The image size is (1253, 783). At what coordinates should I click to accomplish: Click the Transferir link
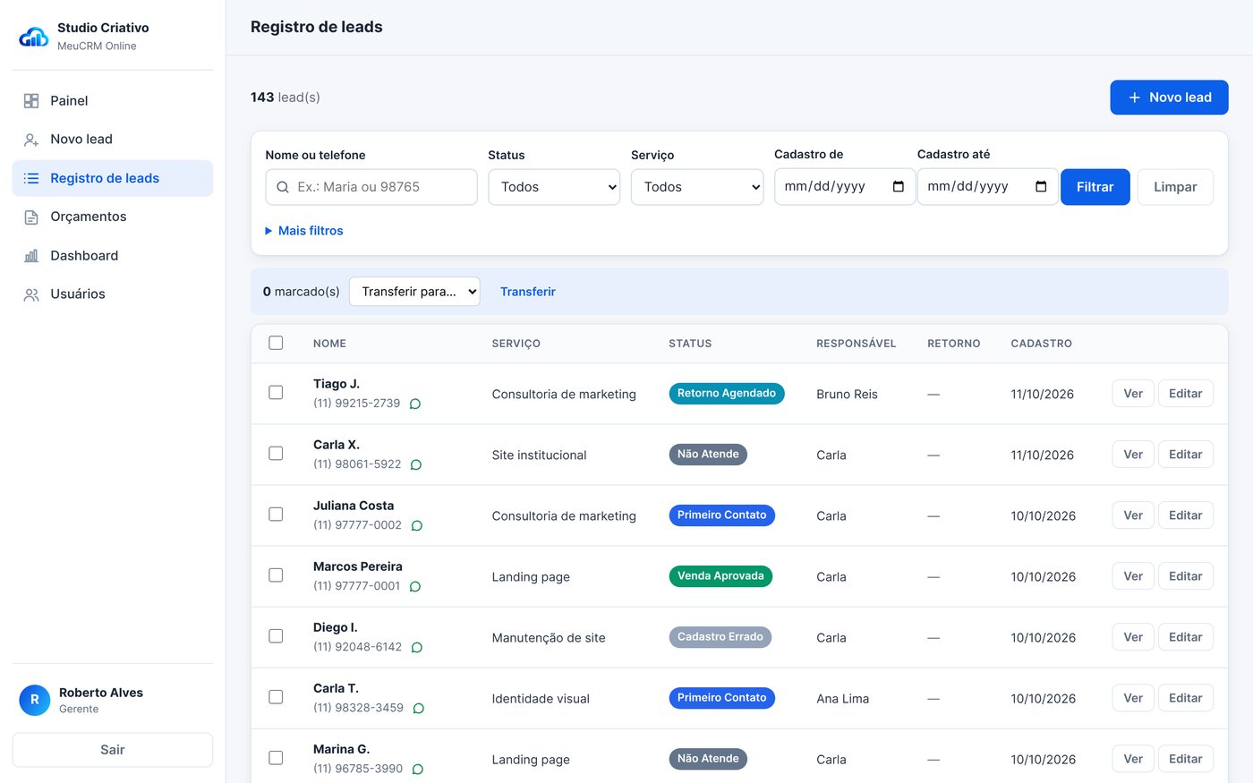(x=528, y=292)
